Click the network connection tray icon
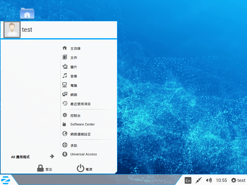 [x=199, y=180]
